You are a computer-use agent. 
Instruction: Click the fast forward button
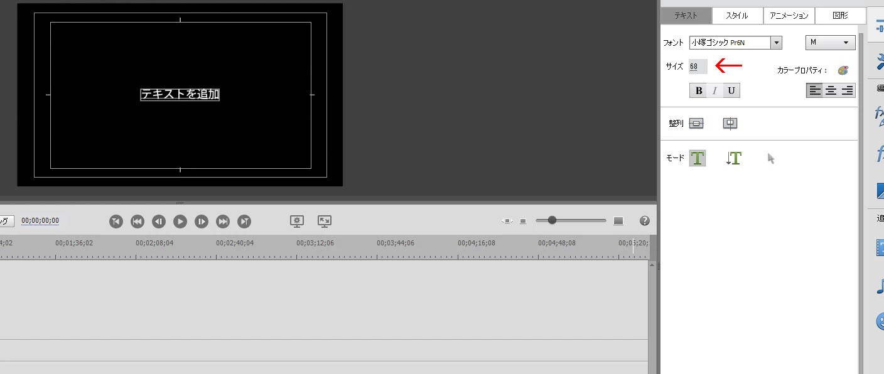pyautogui.click(x=223, y=221)
